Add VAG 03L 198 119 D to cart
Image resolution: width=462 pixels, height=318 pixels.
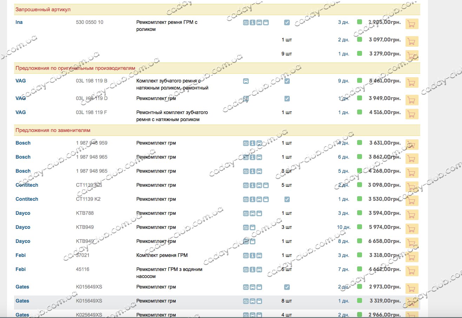pos(412,100)
